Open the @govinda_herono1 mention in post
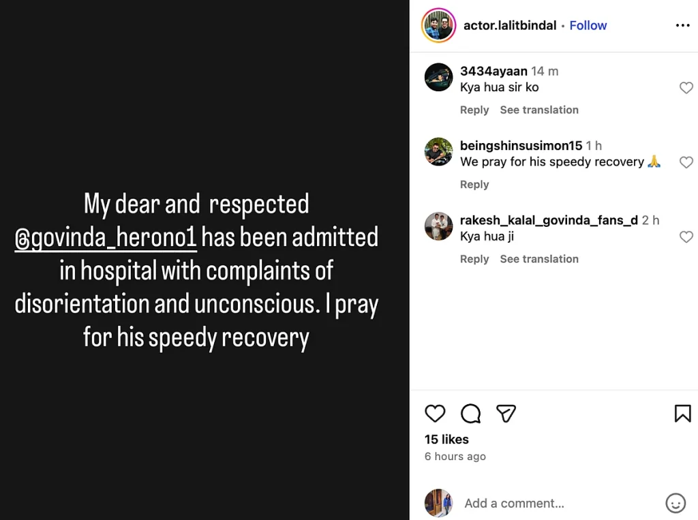This screenshot has height=520, width=698. tap(106, 238)
